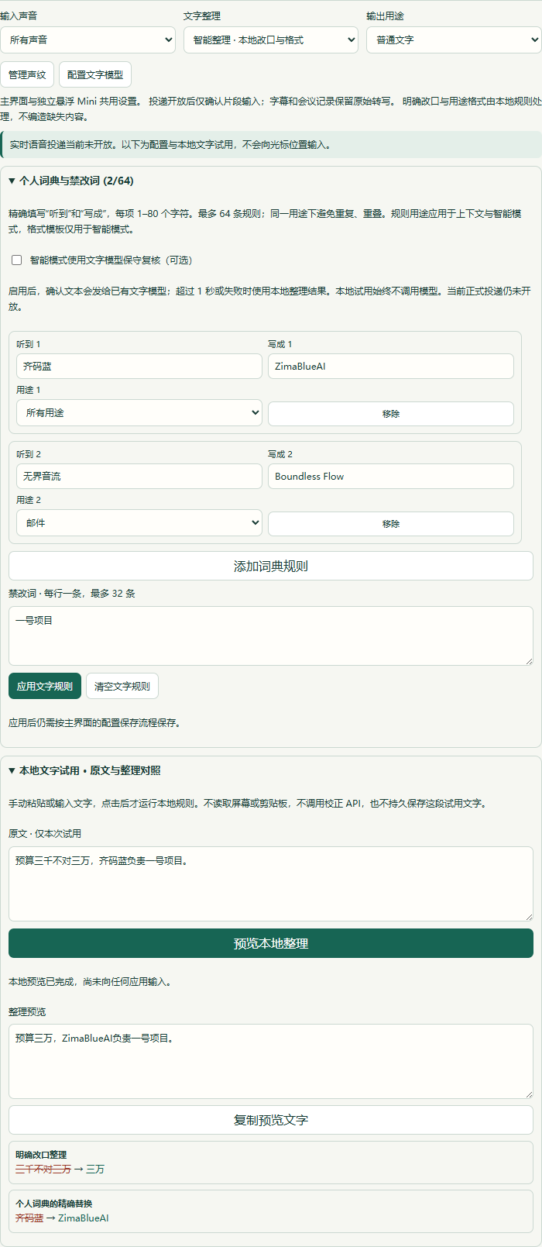Open the 用途 2 dropdown showing 邮件
The width and height of the screenshot is (542, 1247).
(139, 523)
